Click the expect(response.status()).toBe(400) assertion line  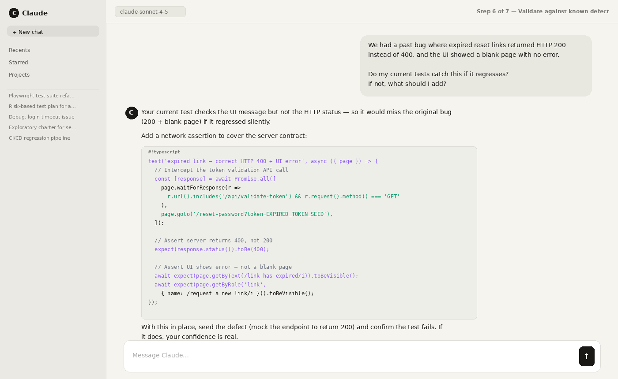pyautogui.click(x=212, y=249)
